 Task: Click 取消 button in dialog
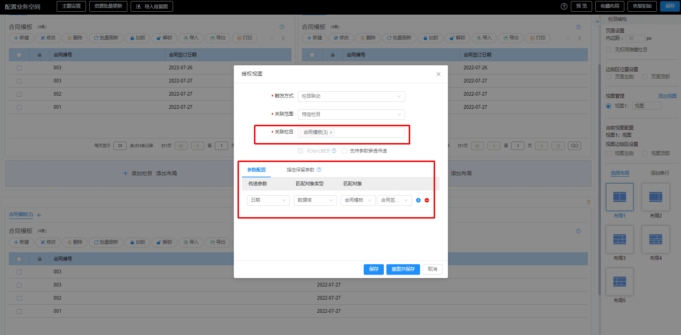[x=433, y=269]
